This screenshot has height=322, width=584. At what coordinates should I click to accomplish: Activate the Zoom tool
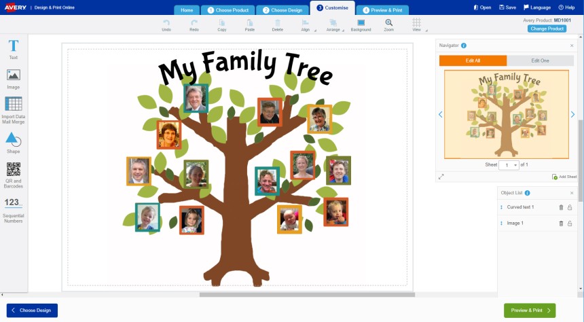click(x=389, y=25)
